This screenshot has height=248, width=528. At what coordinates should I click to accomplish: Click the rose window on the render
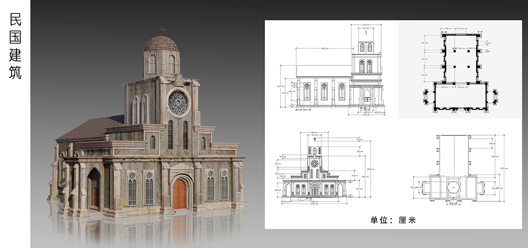point(179,102)
